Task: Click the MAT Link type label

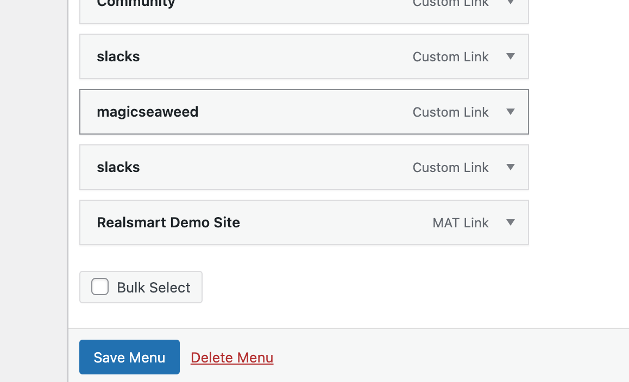Action: point(461,222)
